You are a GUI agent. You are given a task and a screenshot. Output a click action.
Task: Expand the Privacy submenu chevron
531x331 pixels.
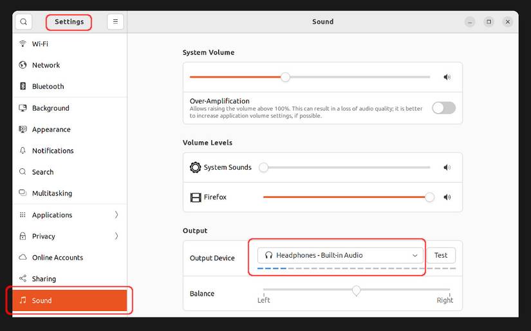[x=116, y=236]
